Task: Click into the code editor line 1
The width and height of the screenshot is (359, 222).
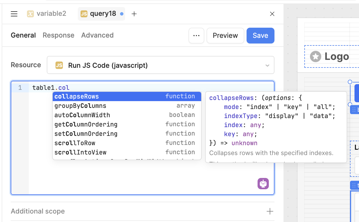Action: point(151,88)
